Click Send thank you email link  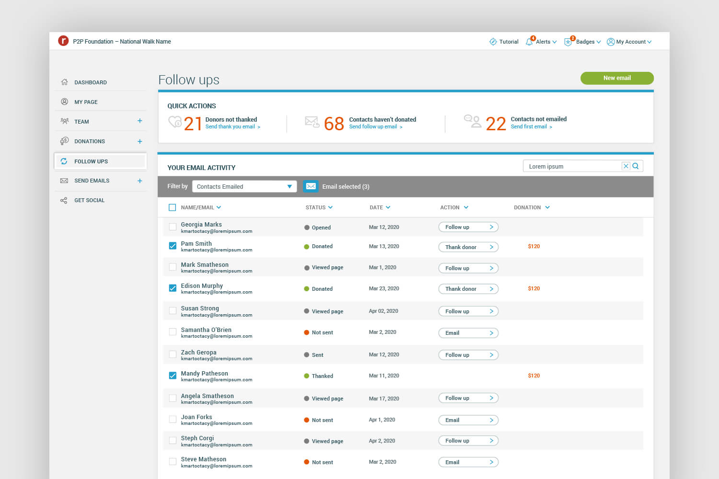[232, 127]
